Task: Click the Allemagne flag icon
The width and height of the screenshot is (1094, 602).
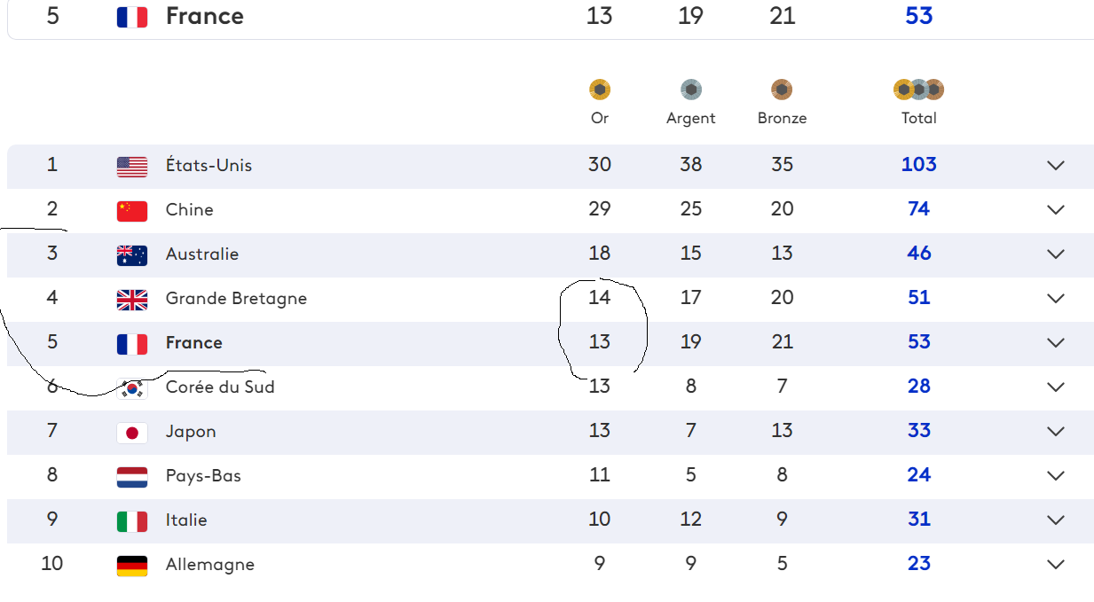Action: (132, 566)
